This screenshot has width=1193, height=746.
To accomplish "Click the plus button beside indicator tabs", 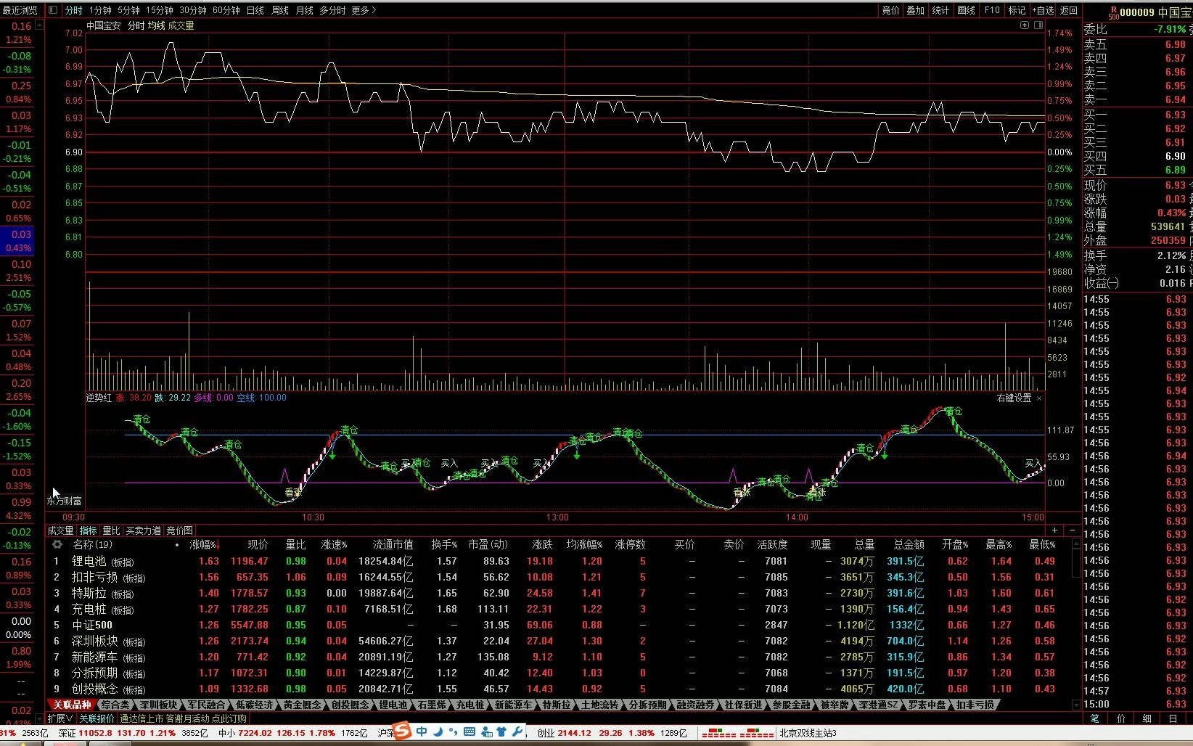I will [x=1054, y=530].
